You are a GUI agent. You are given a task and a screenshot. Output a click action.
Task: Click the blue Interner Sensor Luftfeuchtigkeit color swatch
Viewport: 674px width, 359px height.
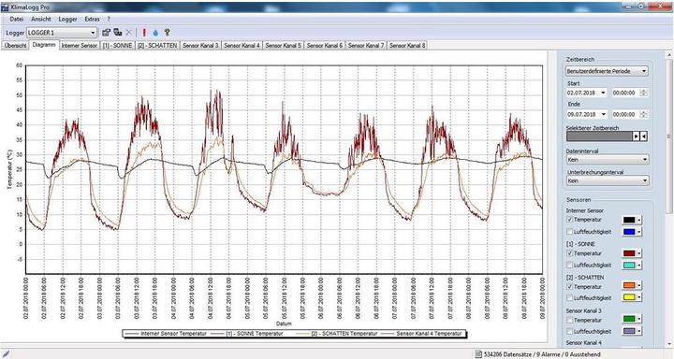pyautogui.click(x=629, y=232)
